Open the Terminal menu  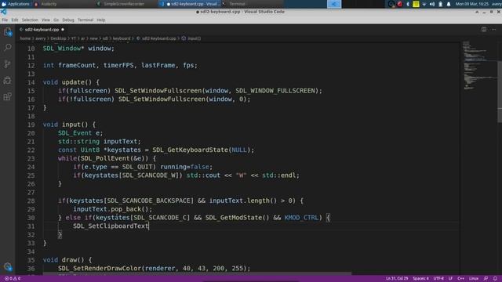click(x=85, y=20)
